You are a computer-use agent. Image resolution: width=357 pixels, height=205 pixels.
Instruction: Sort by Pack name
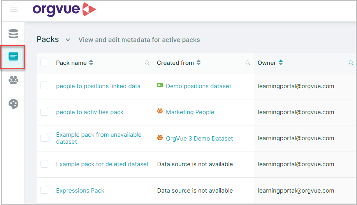coord(91,63)
